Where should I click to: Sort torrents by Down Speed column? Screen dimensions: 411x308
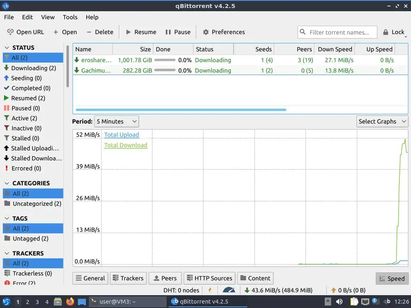point(334,49)
